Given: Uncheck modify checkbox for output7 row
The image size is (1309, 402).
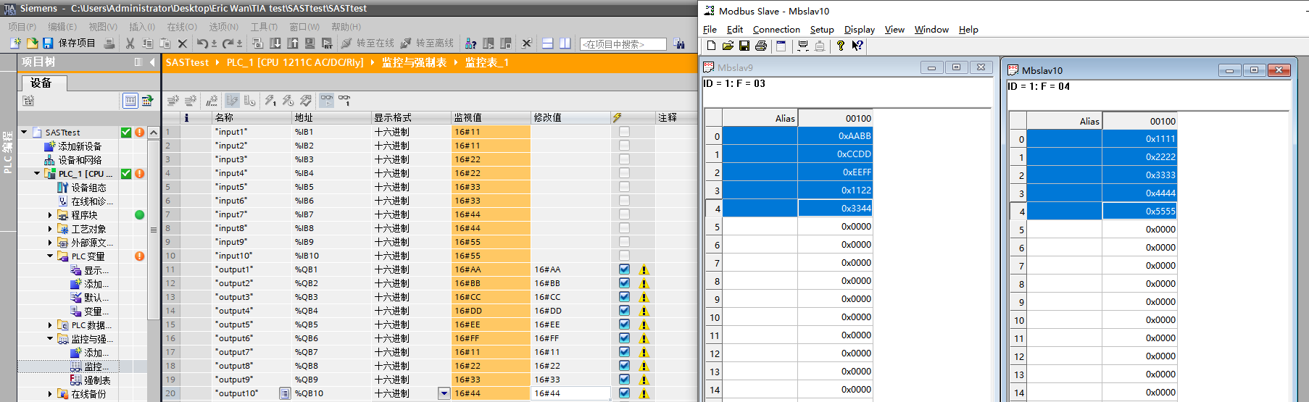Looking at the screenshot, I should (624, 352).
